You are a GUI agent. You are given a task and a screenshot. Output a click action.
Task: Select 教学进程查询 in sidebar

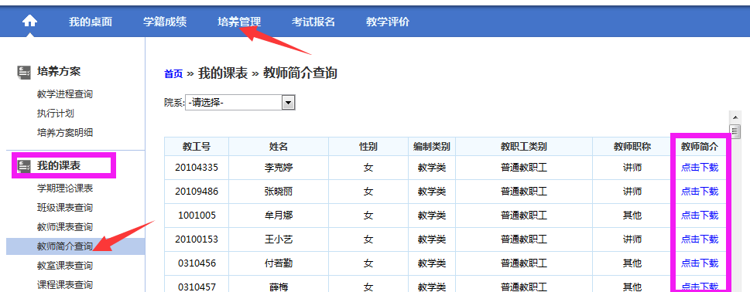point(65,94)
